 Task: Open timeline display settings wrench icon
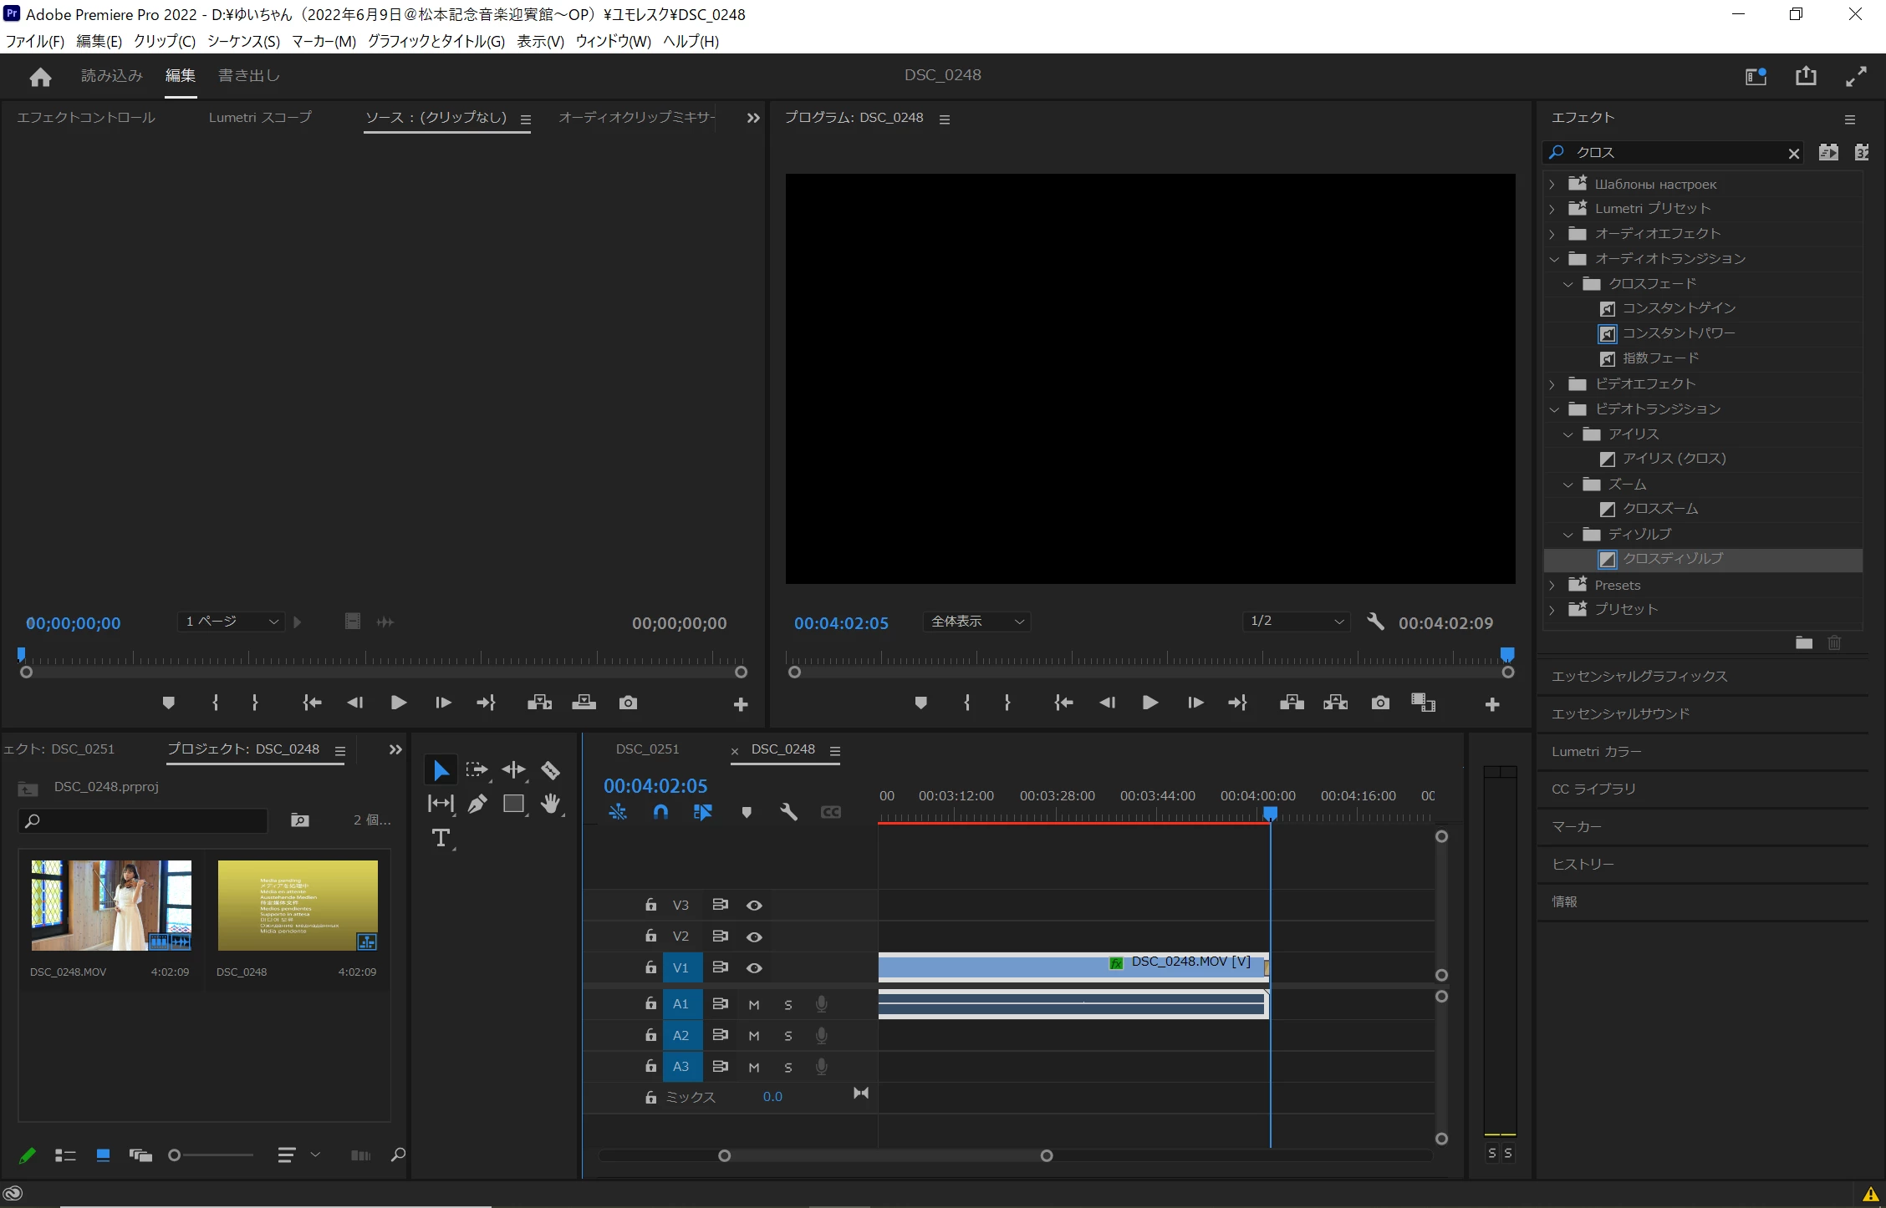(788, 812)
